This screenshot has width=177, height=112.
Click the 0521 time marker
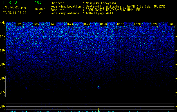click(19, 24)
